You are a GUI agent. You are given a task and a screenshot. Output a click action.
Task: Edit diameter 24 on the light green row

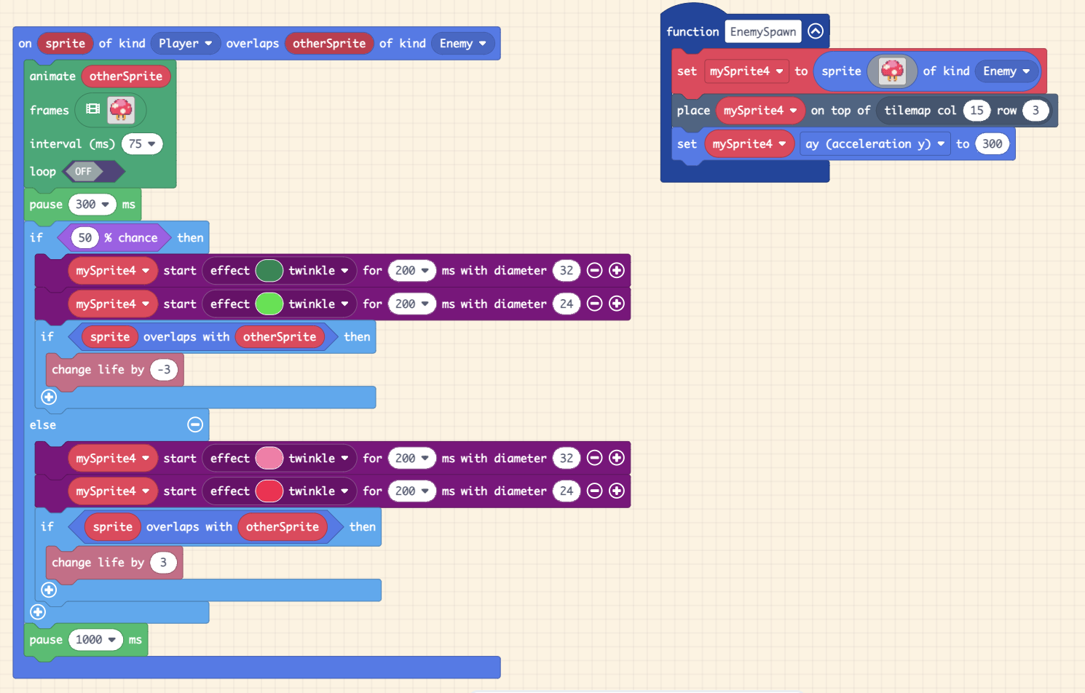pyautogui.click(x=567, y=304)
